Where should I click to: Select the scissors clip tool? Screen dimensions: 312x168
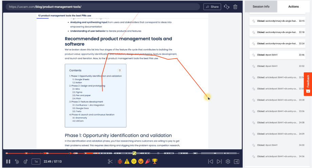tap(110, 162)
